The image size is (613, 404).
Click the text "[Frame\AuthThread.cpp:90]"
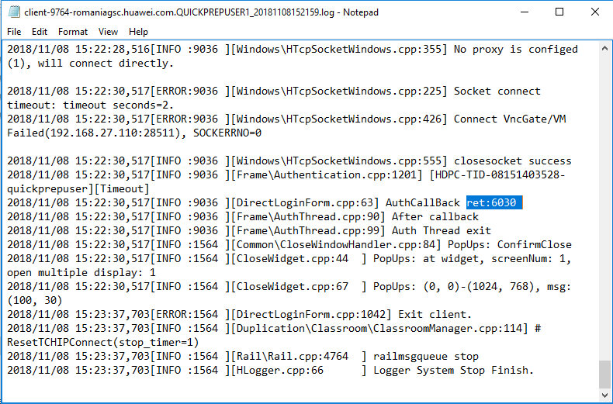pyautogui.click(x=308, y=217)
